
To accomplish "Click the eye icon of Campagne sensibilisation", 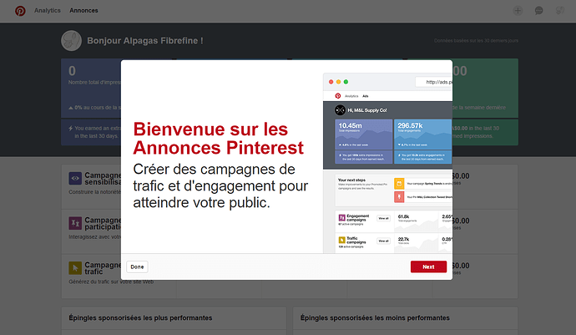I will tap(75, 178).
